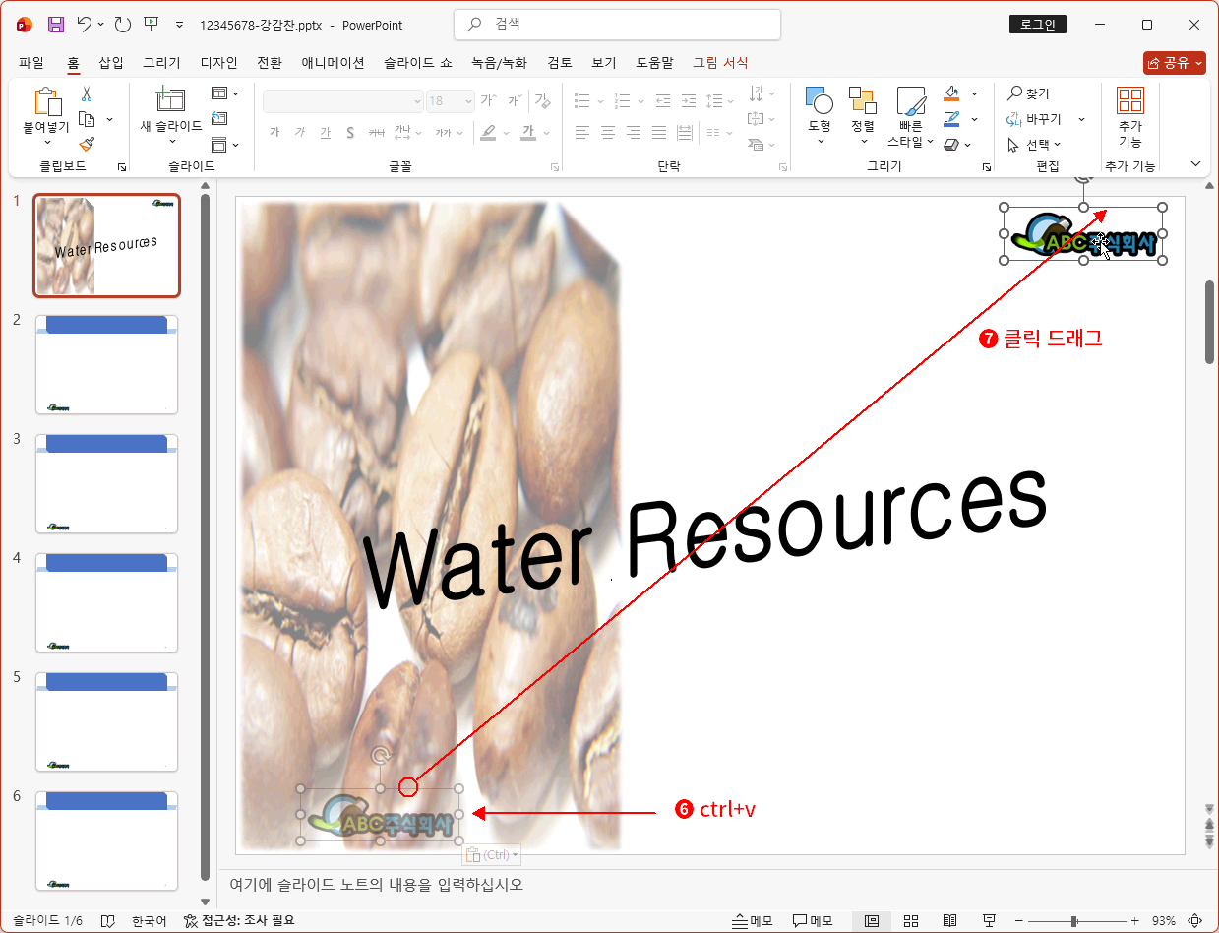This screenshot has width=1219, height=933.
Task: Click the Login (로그인) button
Action: 1038,25
